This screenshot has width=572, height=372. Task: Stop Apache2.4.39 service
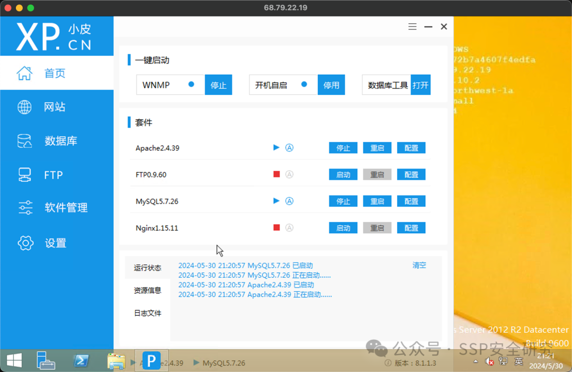tap(343, 148)
